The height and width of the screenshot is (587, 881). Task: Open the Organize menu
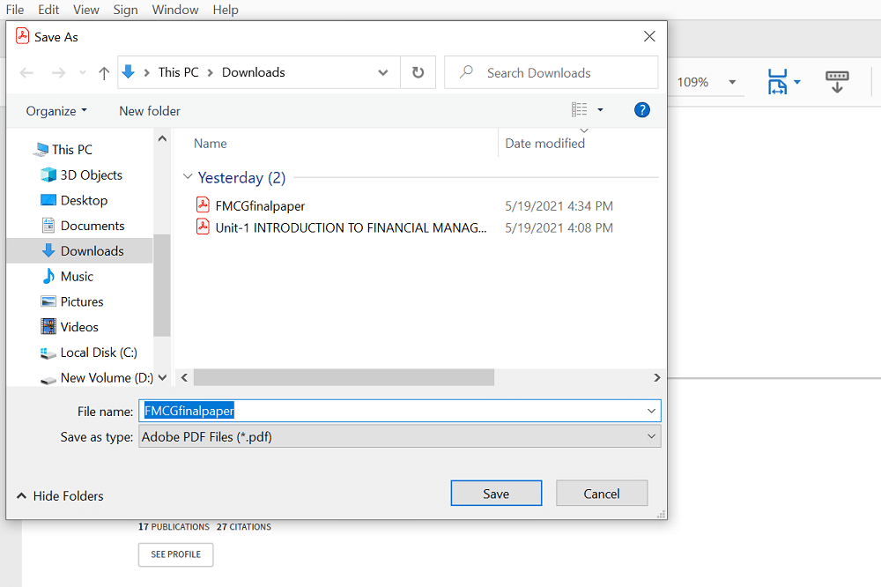pyautogui.click(x=56, y=111)
